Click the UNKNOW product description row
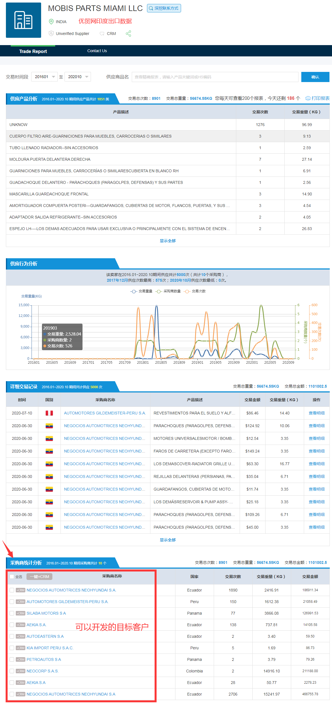Viewport: 332px width, 704px height. point(168,125)
